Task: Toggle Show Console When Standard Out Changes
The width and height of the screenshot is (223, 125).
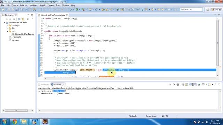Action: pos(191,85)
